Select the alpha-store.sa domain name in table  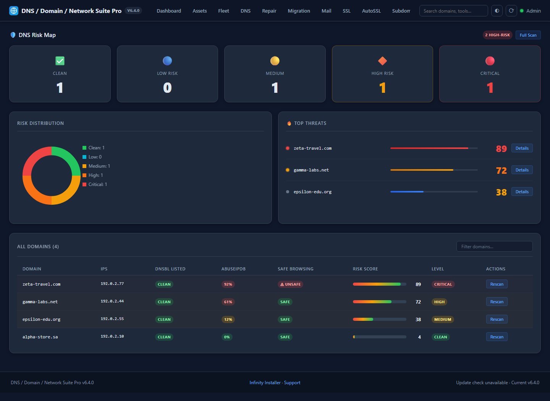pyautogui.click(x=40, y=337)
